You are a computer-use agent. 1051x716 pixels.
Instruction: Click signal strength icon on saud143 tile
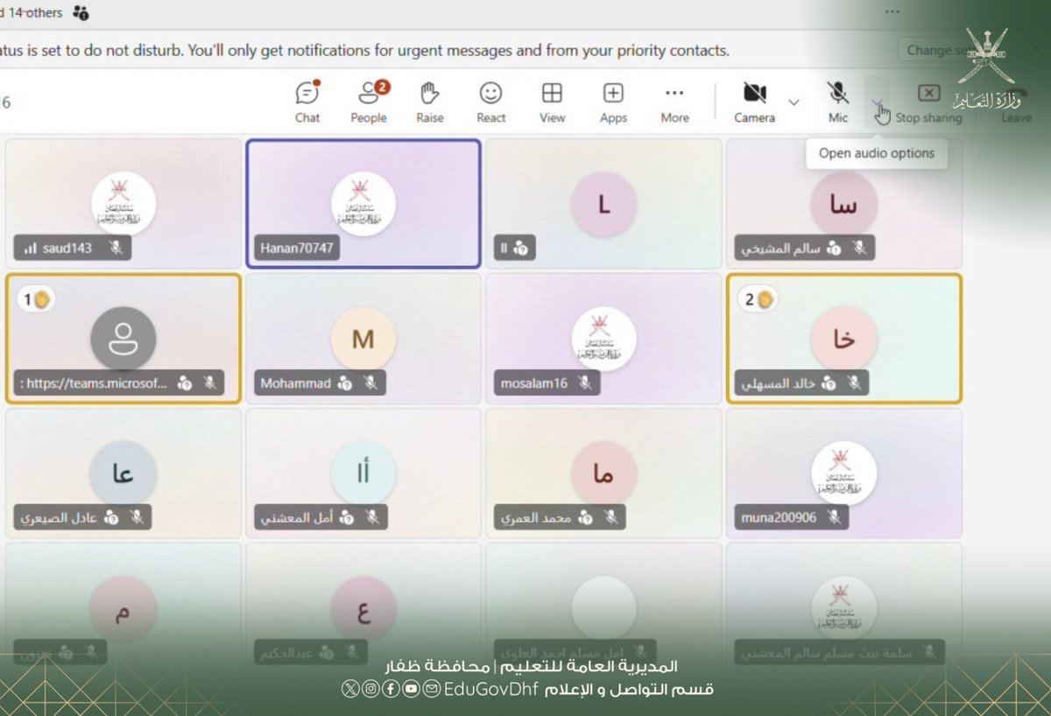[x=31, y=249]
